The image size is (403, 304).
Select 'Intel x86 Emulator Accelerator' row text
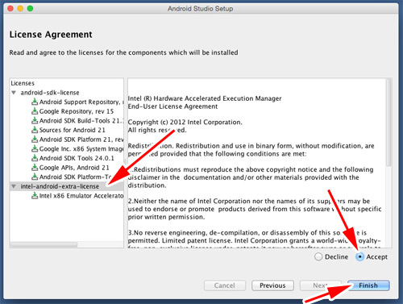click(81, 196)
